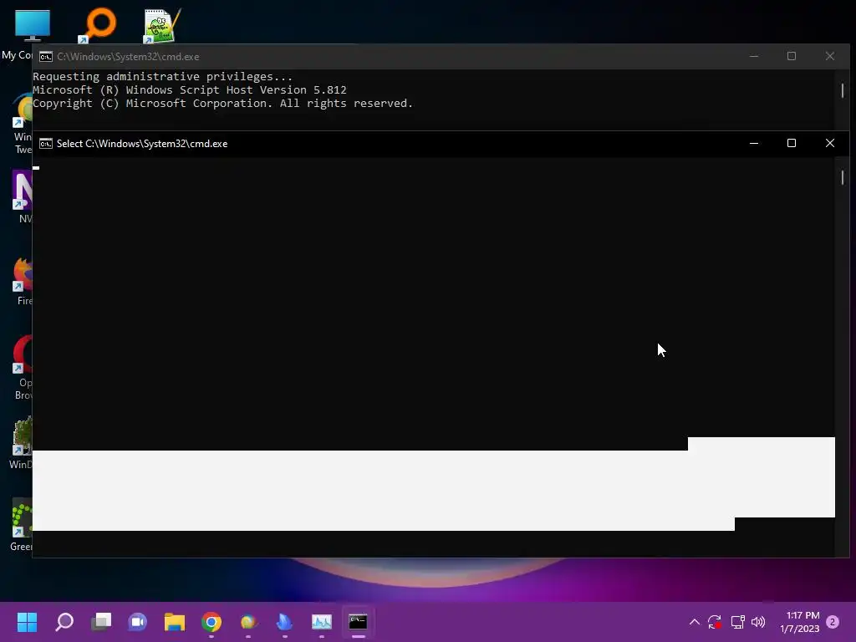Click 'Copyright (C) Microsoft Corporation' line
856x642 pixels.
(x=222, y=103)
